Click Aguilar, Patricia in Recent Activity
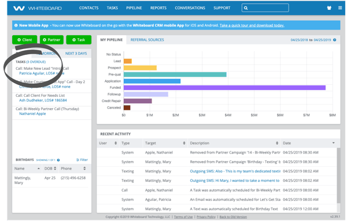This screenshot has width=347, height=221. (x=158, y=200)
